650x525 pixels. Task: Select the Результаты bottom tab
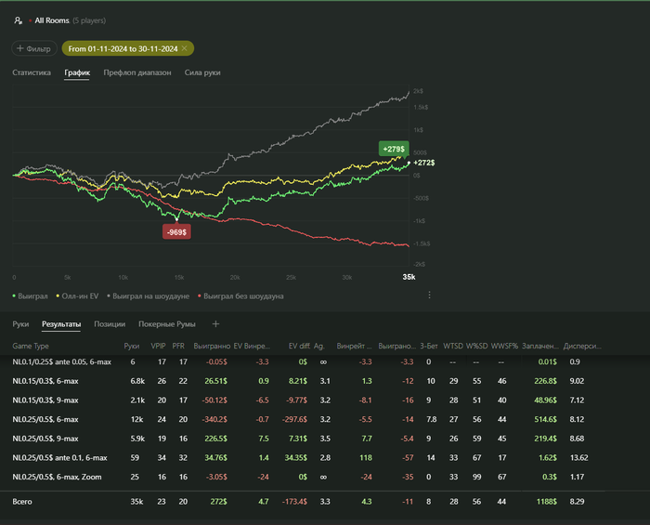pyautogui.click(x=61, y=324)
